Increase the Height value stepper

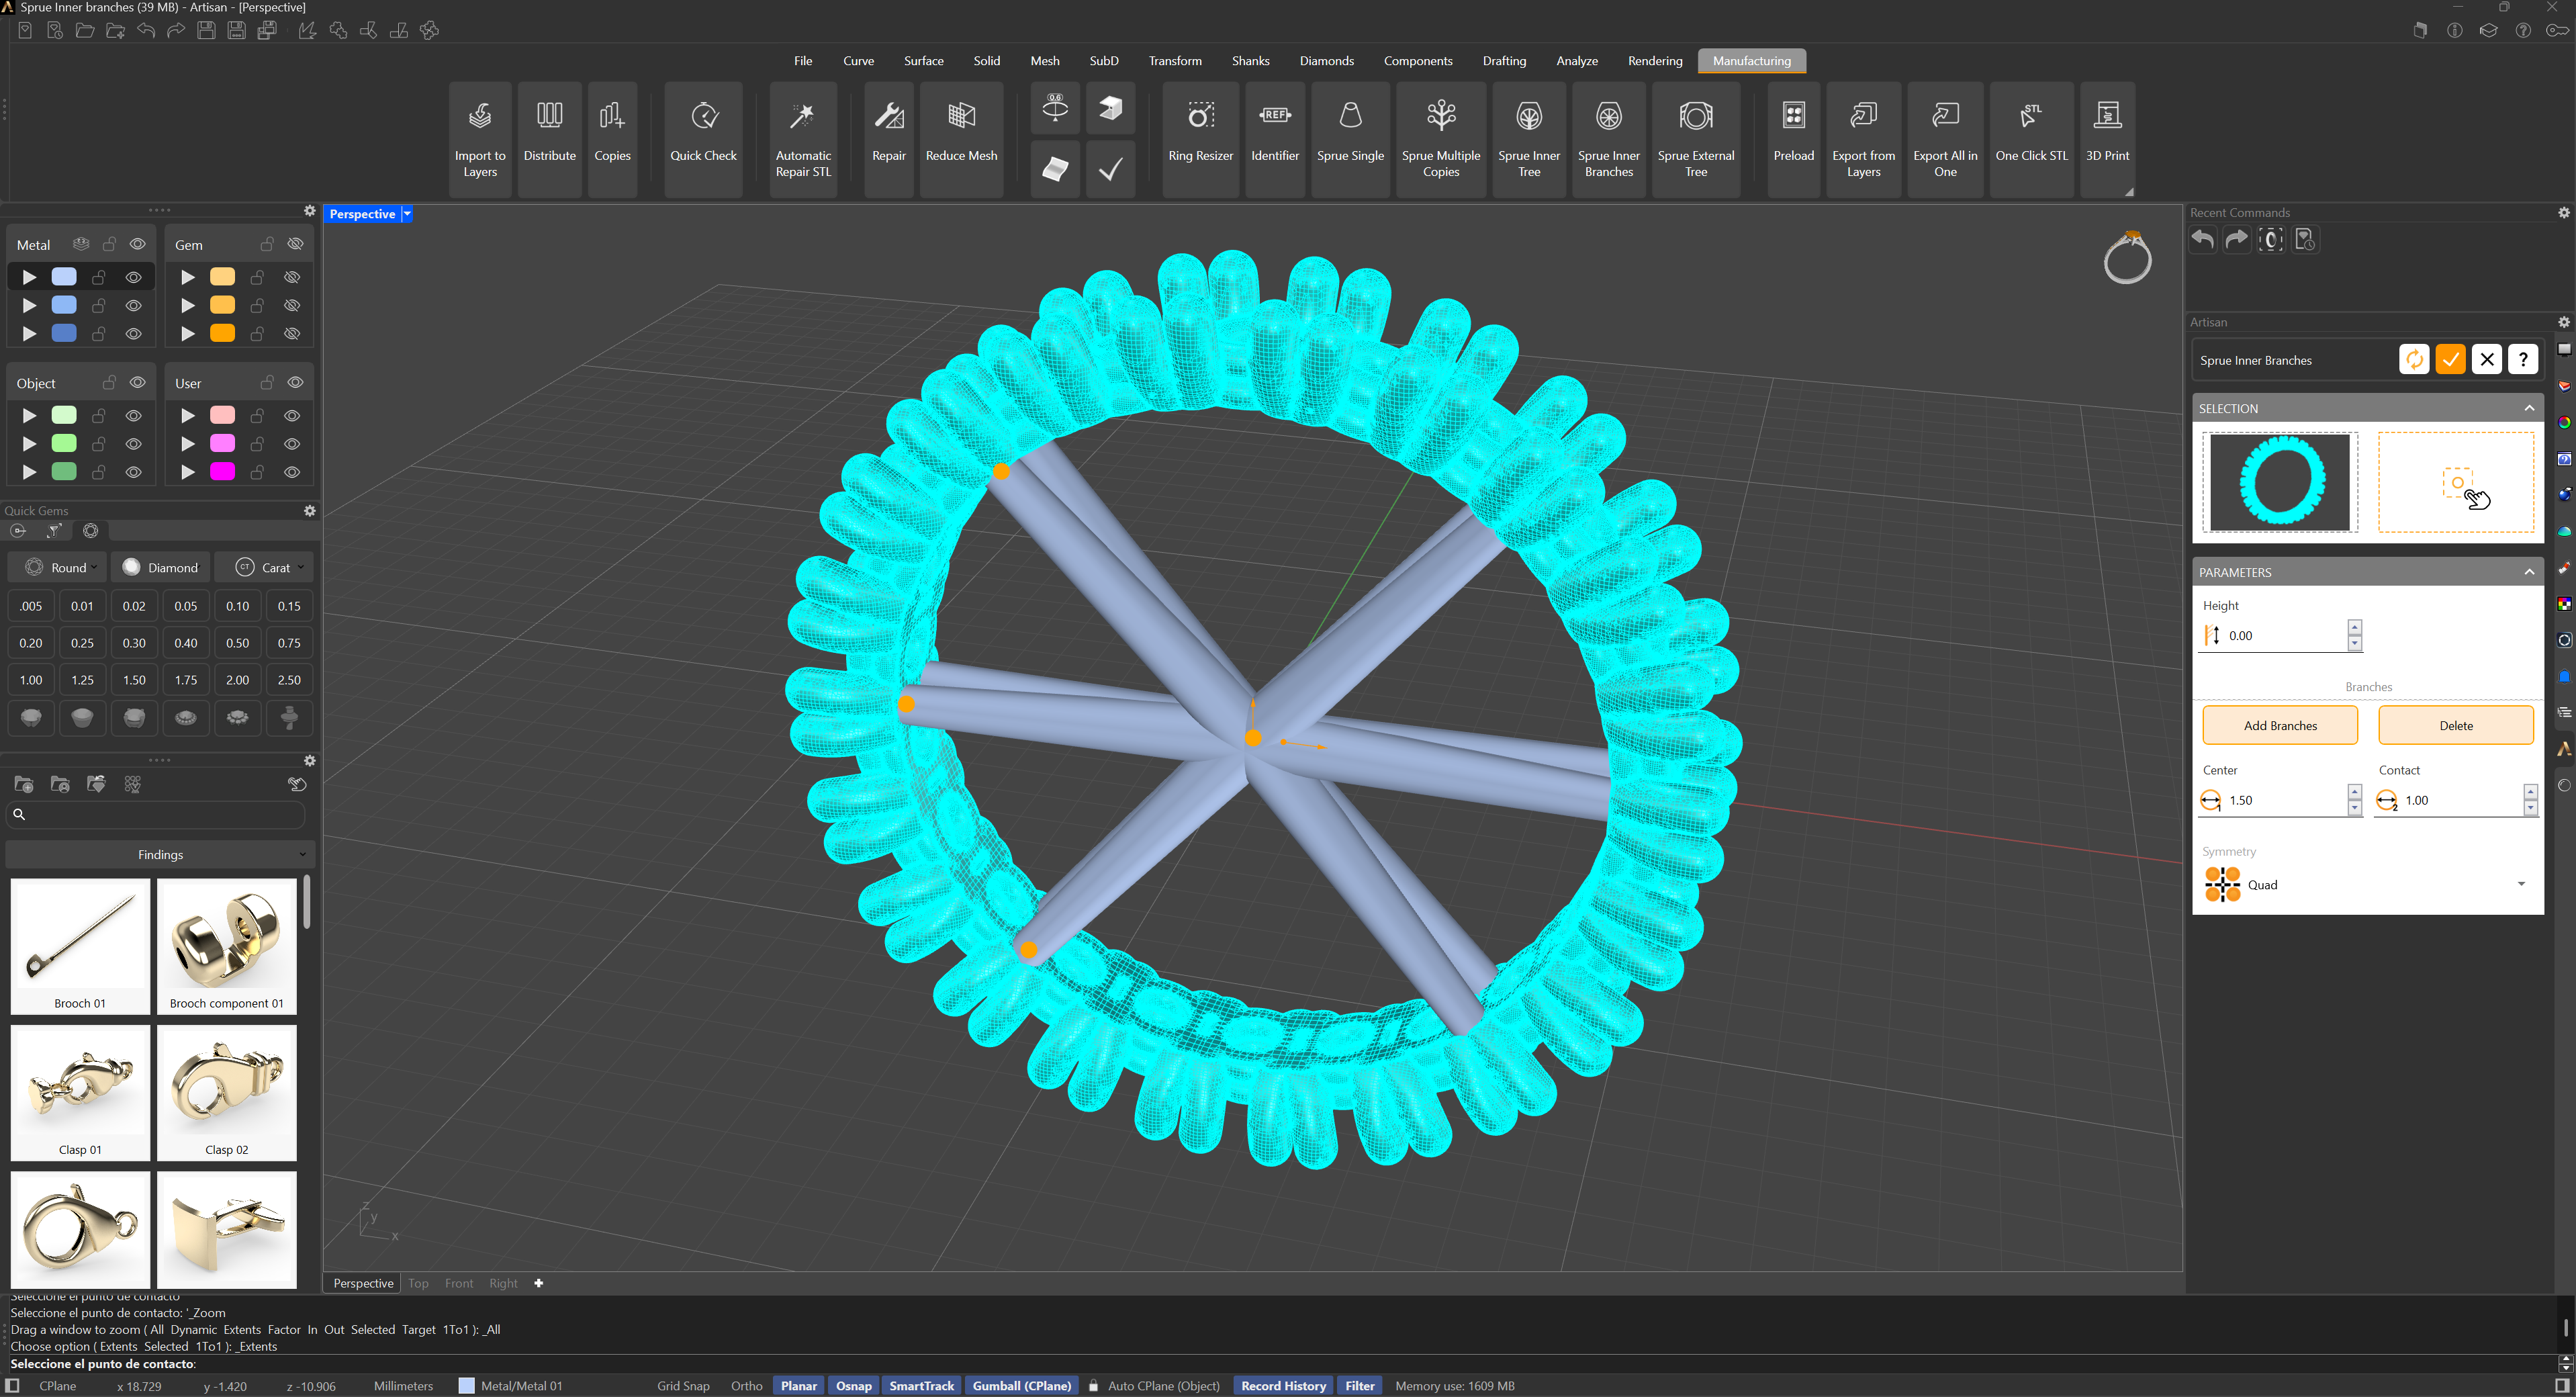pos(2354,628)
